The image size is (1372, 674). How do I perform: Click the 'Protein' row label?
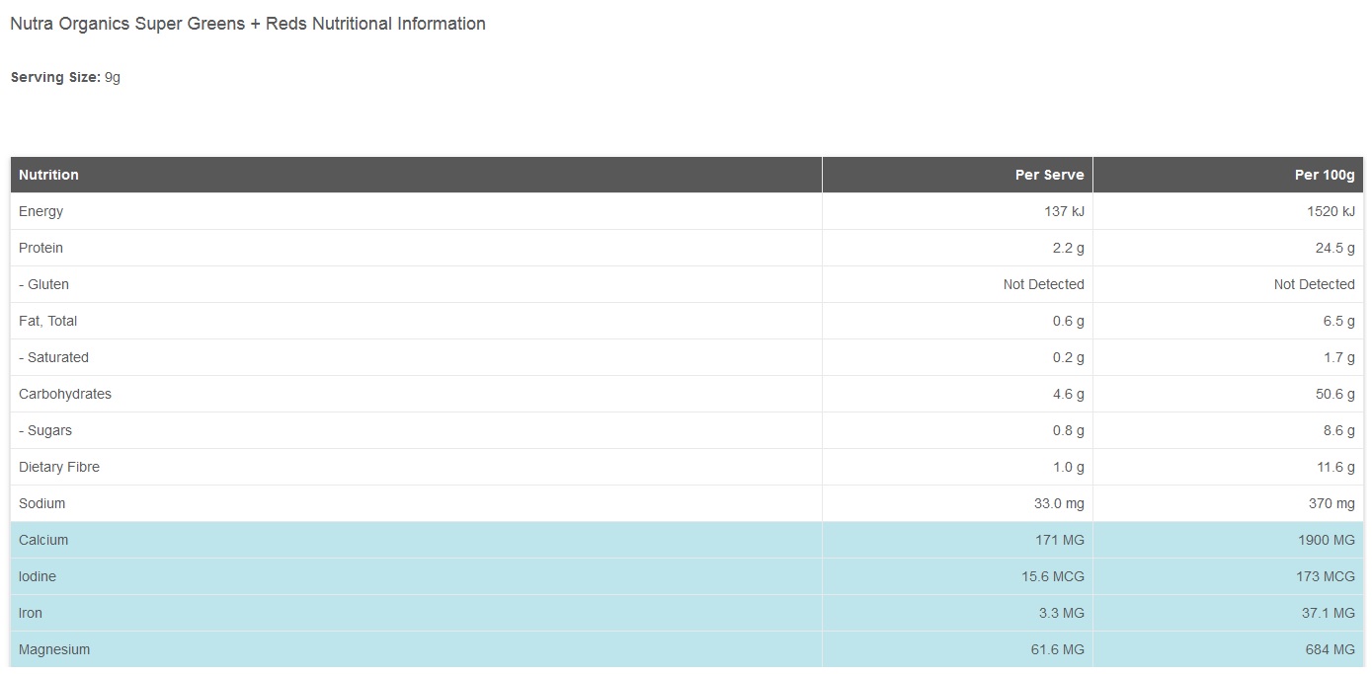[40, 248]
